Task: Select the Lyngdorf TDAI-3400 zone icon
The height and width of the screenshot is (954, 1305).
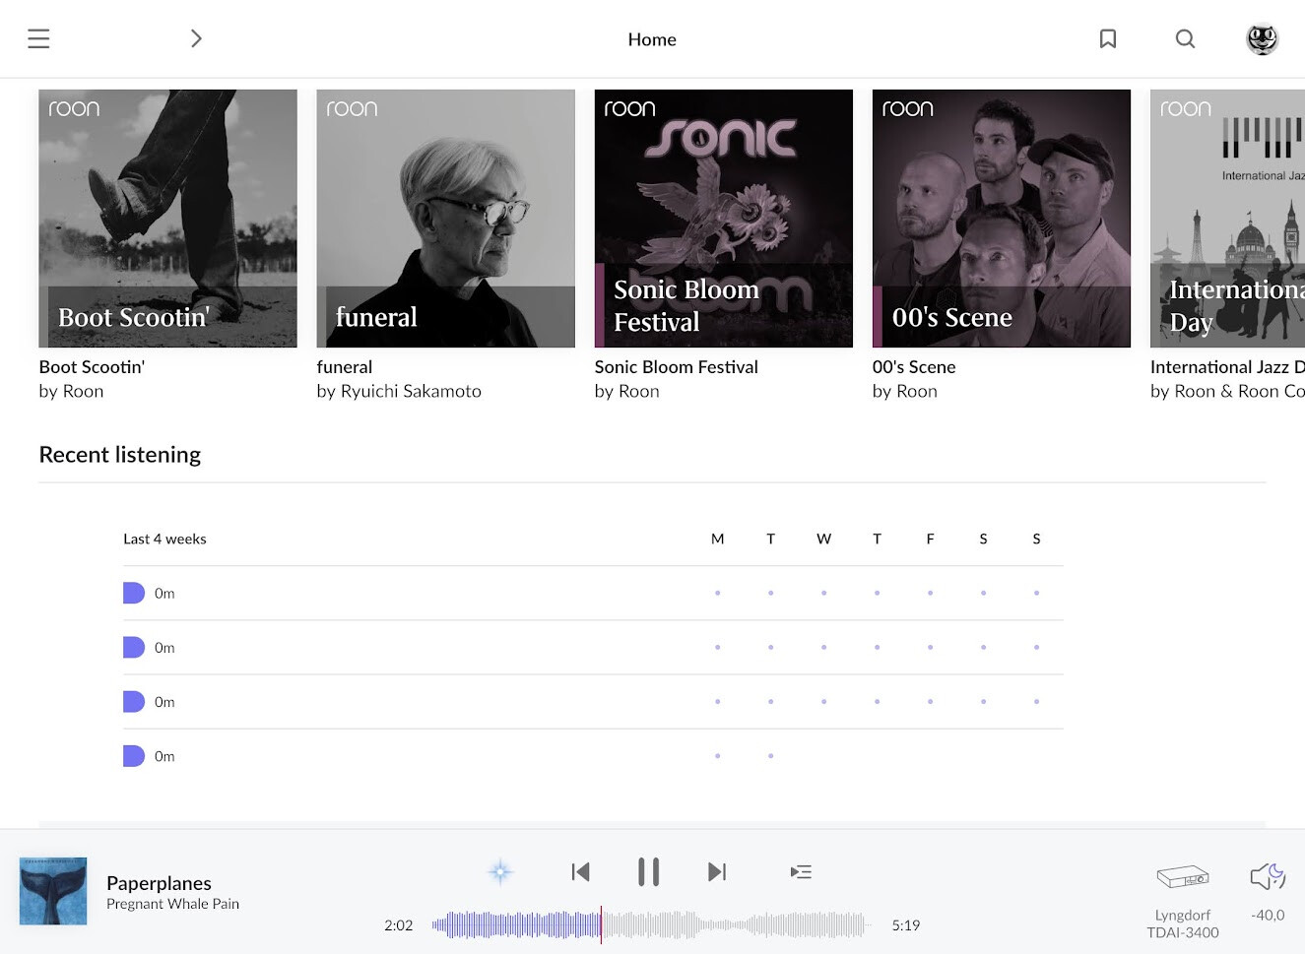Action: 1183,876
